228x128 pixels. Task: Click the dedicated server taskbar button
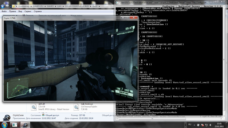click(15, 124)
